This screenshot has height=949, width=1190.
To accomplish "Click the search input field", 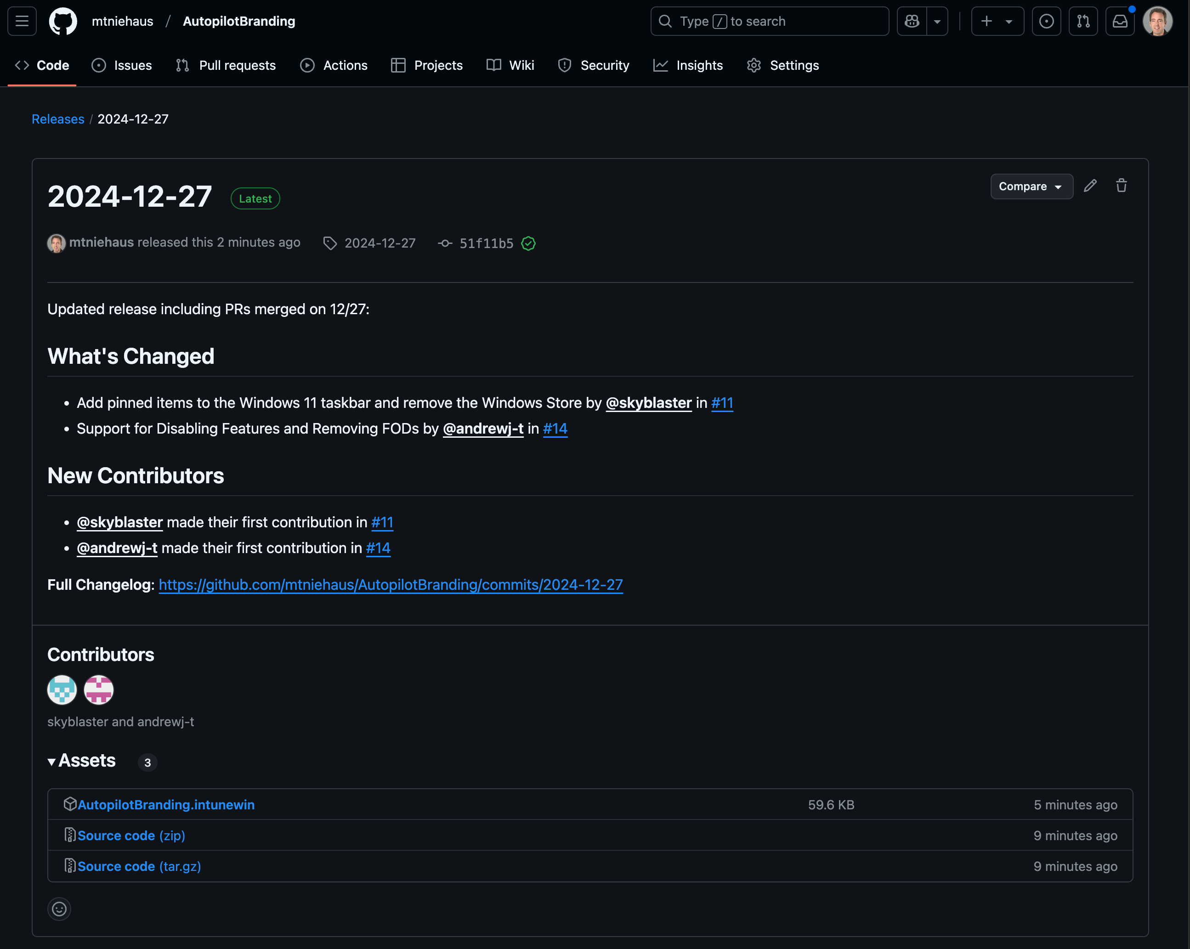I will 770,22.
